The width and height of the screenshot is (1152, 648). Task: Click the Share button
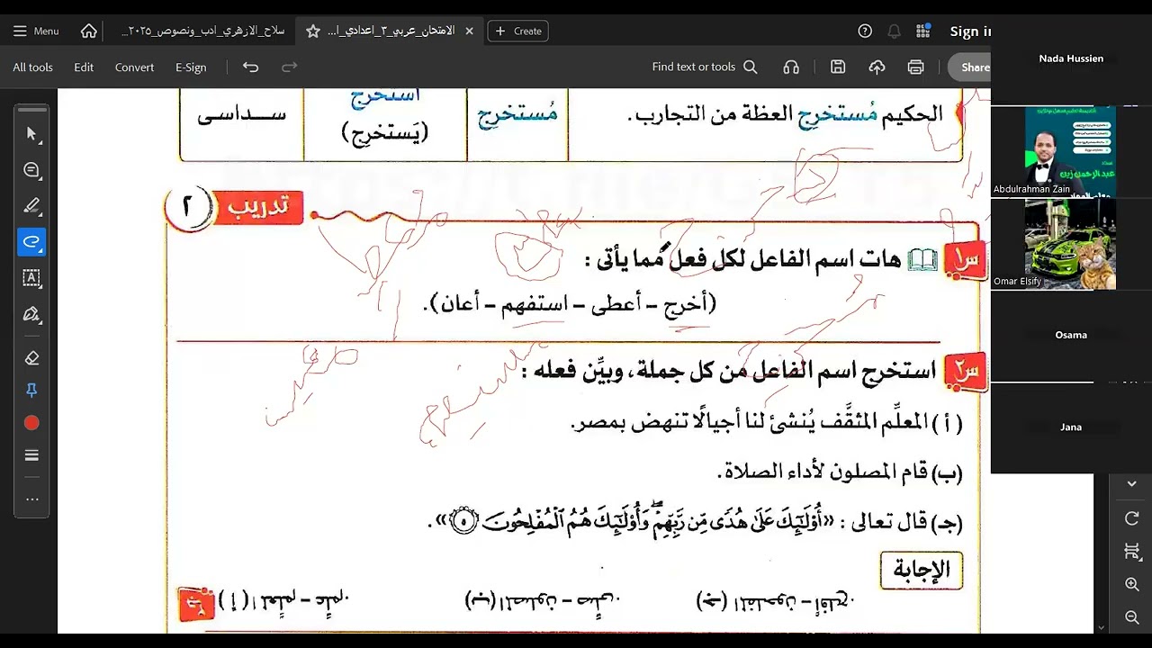pyautogui.click(x=970, y=67)
